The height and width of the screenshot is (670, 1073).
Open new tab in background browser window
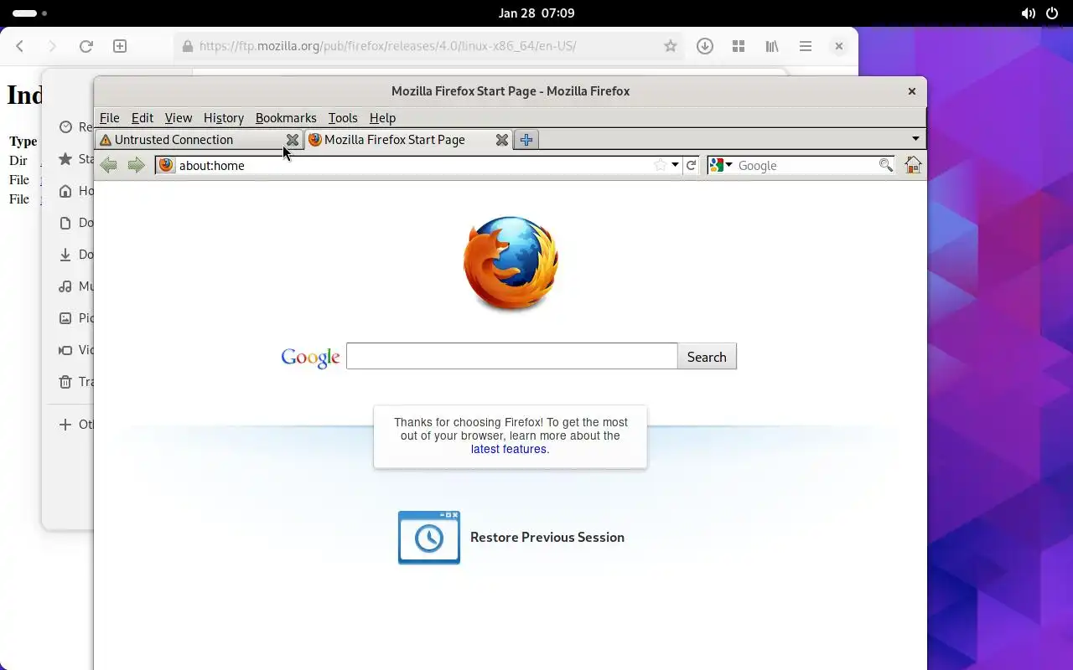(x=120, y=46)
